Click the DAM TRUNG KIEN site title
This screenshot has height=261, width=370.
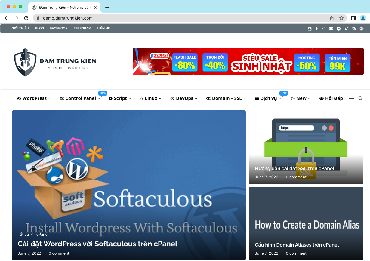pos(68,61)
